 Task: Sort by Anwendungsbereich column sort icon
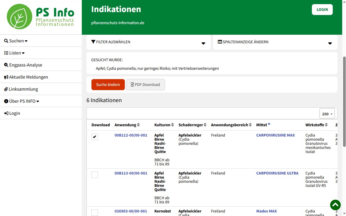coord(250,125)
